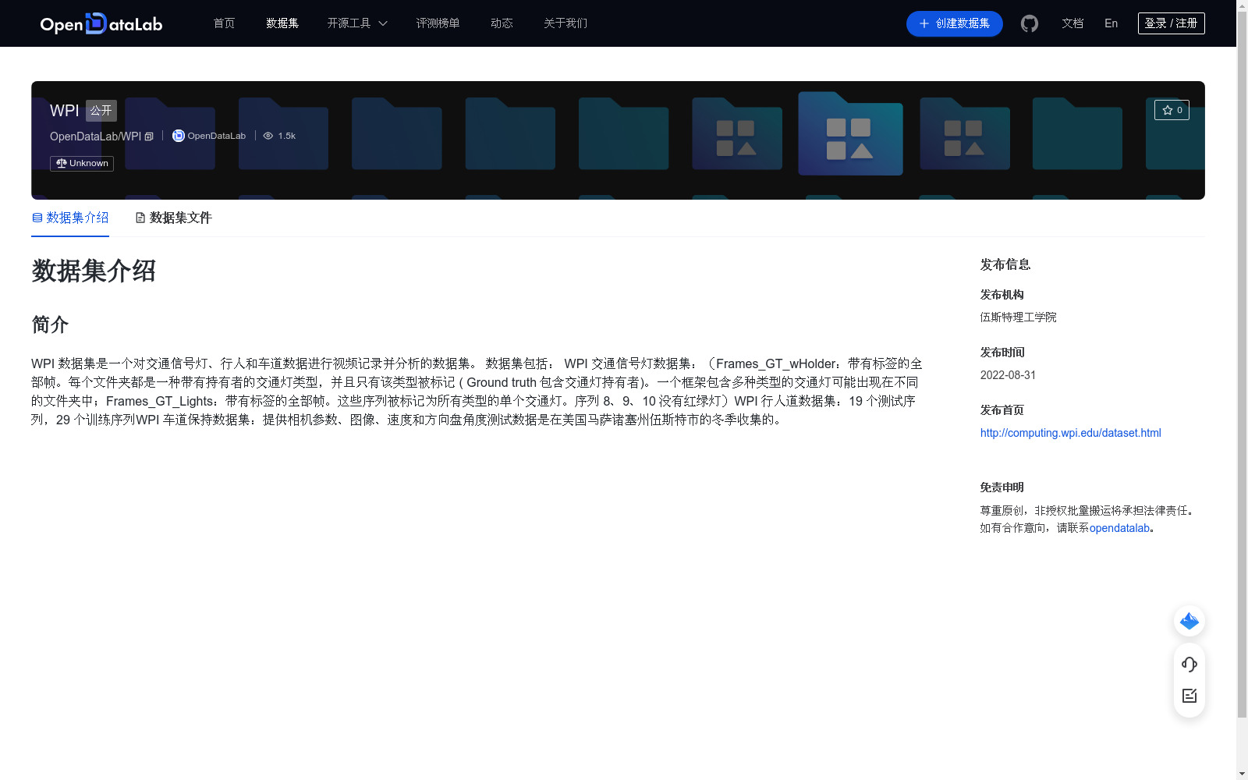
Task: Select the 数据集介绍 tab
Action: 70,218
